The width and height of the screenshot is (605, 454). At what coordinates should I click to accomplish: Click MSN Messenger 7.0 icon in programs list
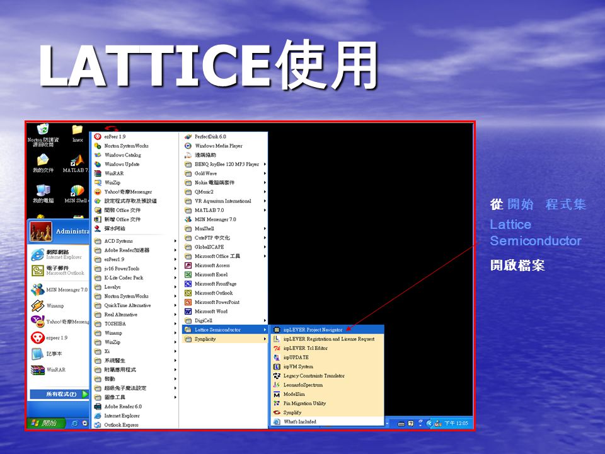pyautogui.click(x=188, y=219)
